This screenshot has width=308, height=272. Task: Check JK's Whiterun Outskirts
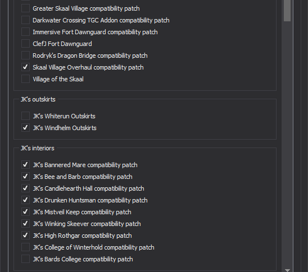(x=25, y=116)
